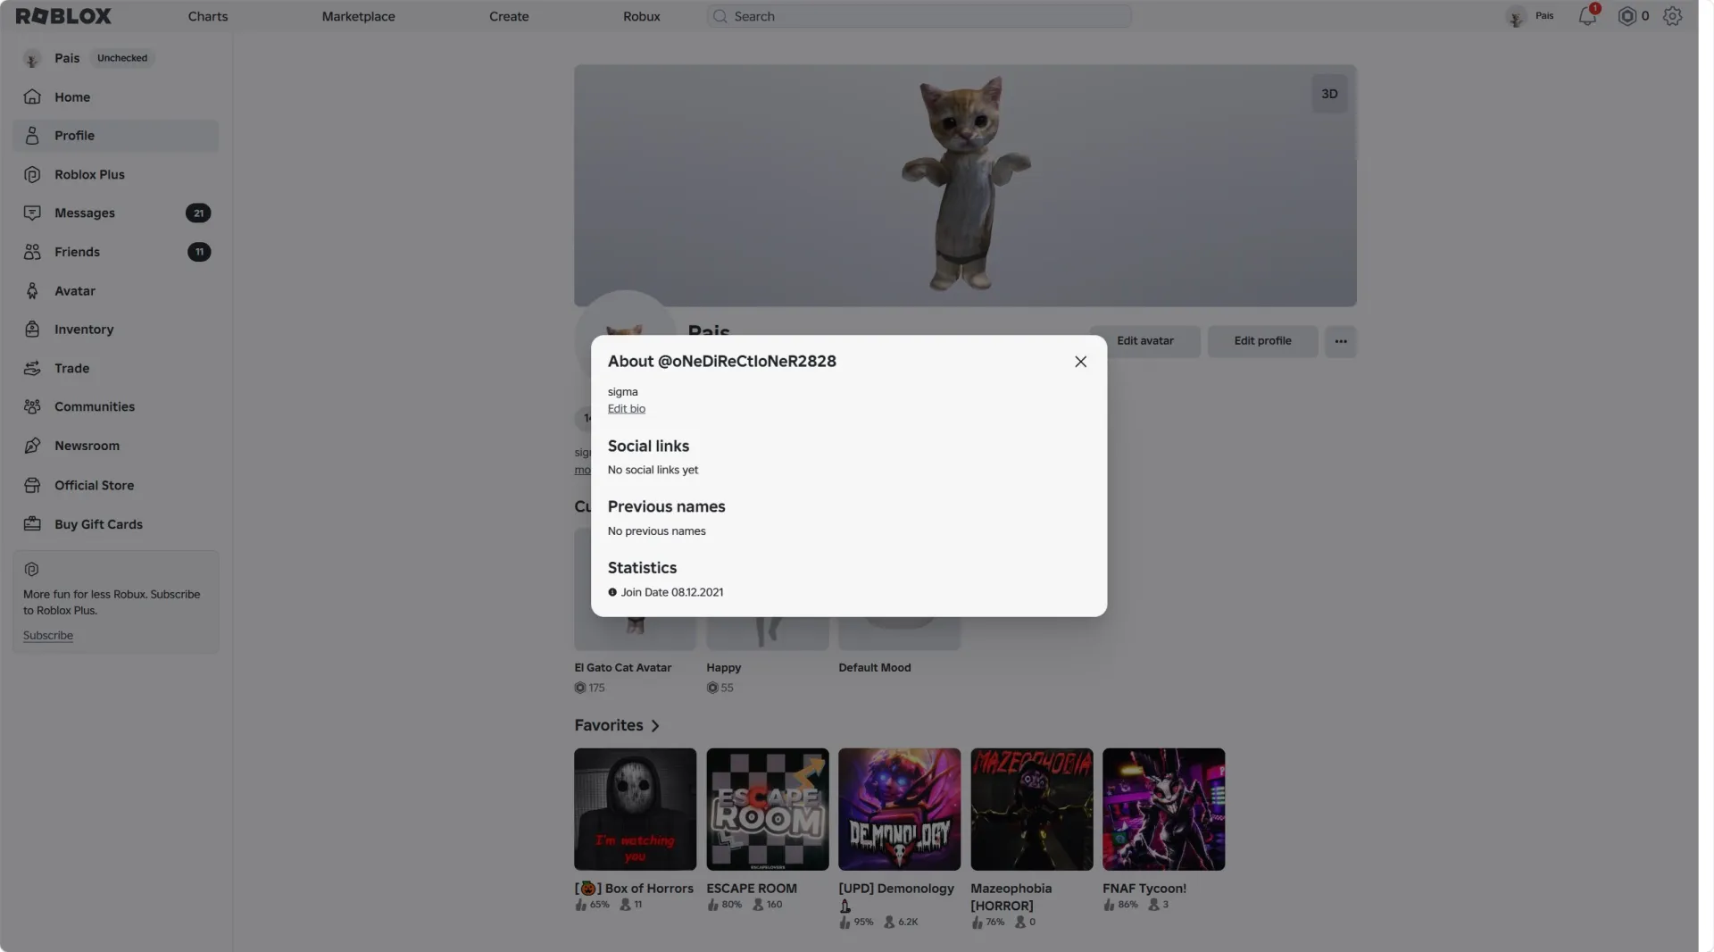Open the FNAF Tycoon game thumbnail

tap(1163, 809)
